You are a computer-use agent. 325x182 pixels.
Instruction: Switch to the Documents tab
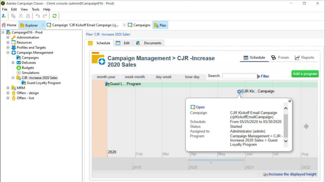coord(149,43)
